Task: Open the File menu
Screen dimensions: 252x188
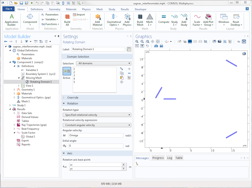Action: 9,9
